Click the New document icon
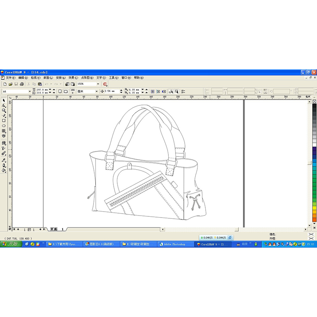This screenshot has width=317, height=317. pos(5,84)
